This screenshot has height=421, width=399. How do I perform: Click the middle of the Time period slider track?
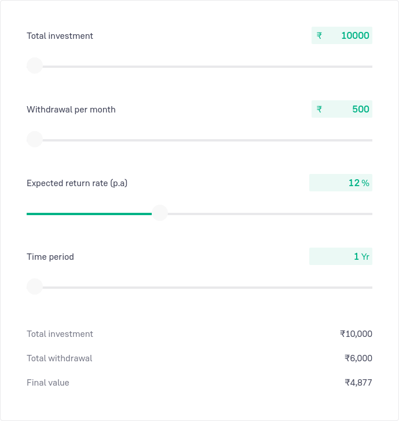pos(199,287)
